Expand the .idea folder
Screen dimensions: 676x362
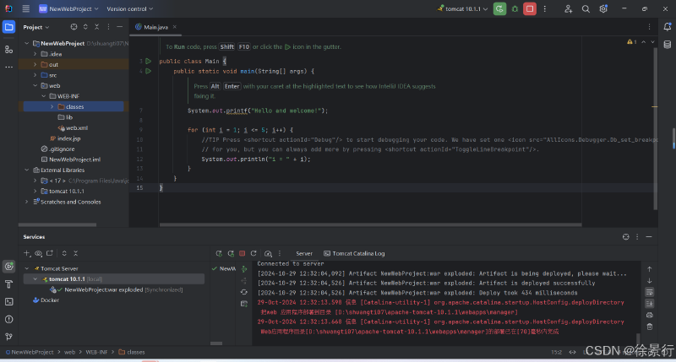pyautogui.click(x=35, y=54)
